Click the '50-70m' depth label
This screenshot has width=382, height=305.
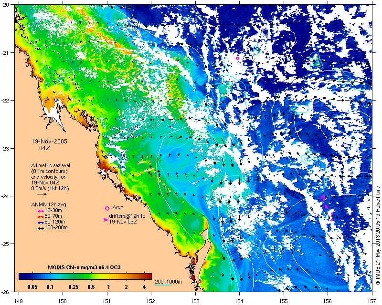53,216
